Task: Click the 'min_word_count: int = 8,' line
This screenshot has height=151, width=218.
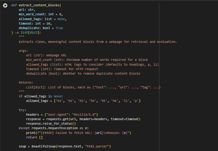Action: coord(41,14)
